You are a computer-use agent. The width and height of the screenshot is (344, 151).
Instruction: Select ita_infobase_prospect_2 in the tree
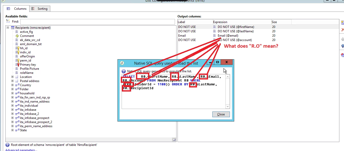point(36,122)
